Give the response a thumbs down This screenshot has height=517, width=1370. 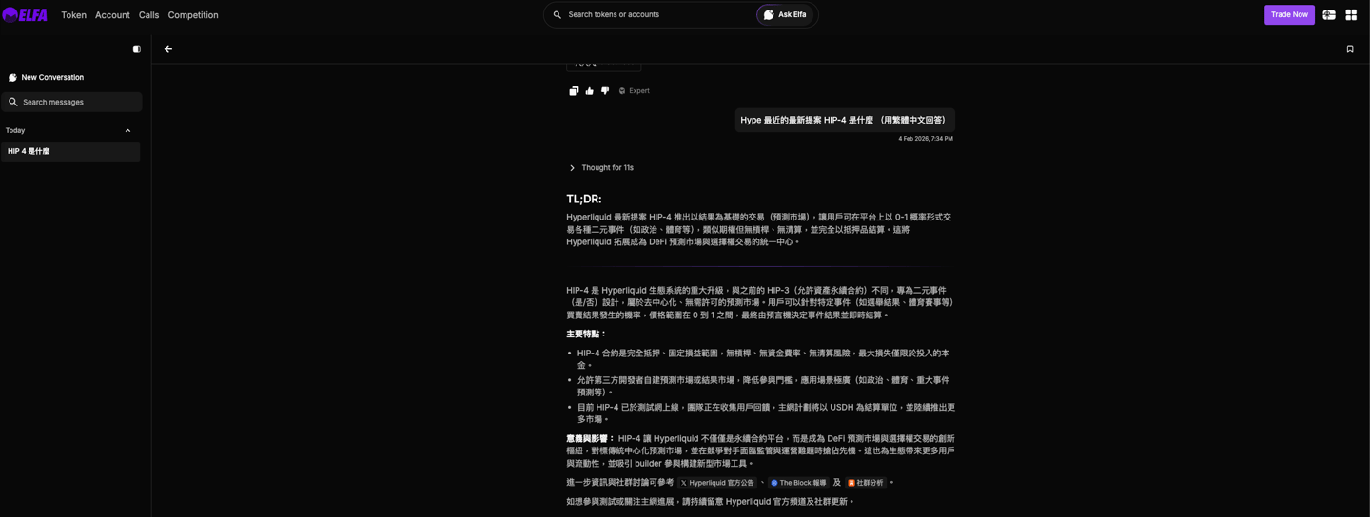(x=605, y=91)
